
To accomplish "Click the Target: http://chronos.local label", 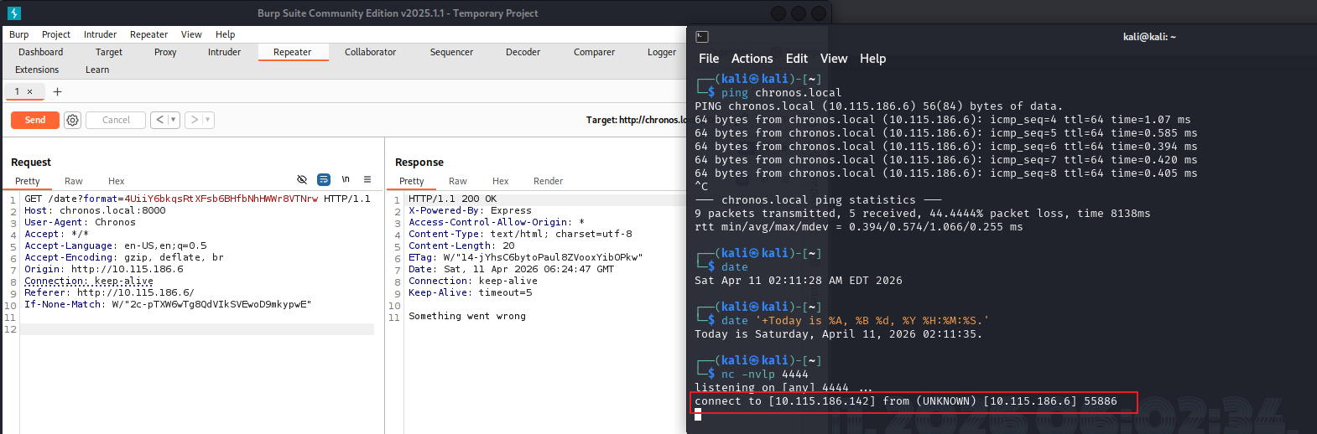I will [636, 120].
